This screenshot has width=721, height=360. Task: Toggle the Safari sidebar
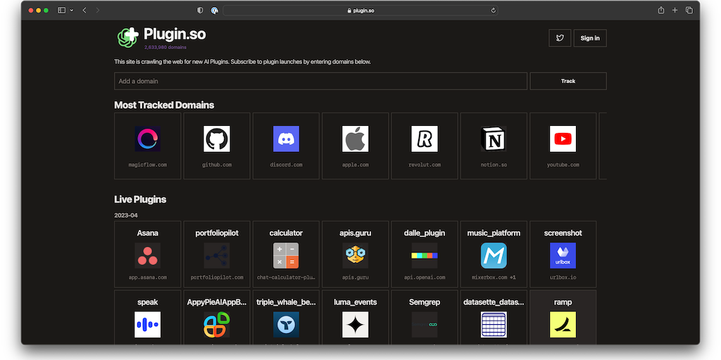61,11
